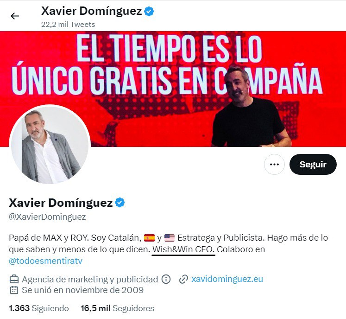Click calendar icon next to join date
Viewport: 346px width, 319px height.
14,290
